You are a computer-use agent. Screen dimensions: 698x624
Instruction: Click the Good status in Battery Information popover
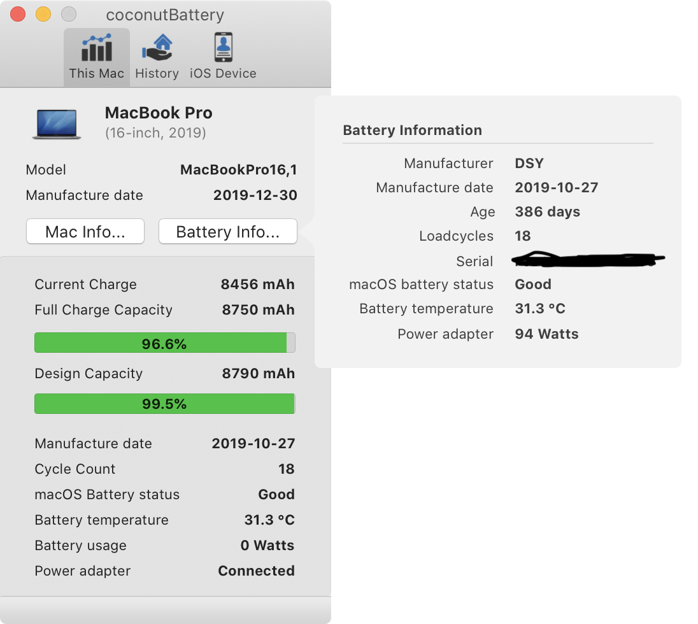(533, 285)
